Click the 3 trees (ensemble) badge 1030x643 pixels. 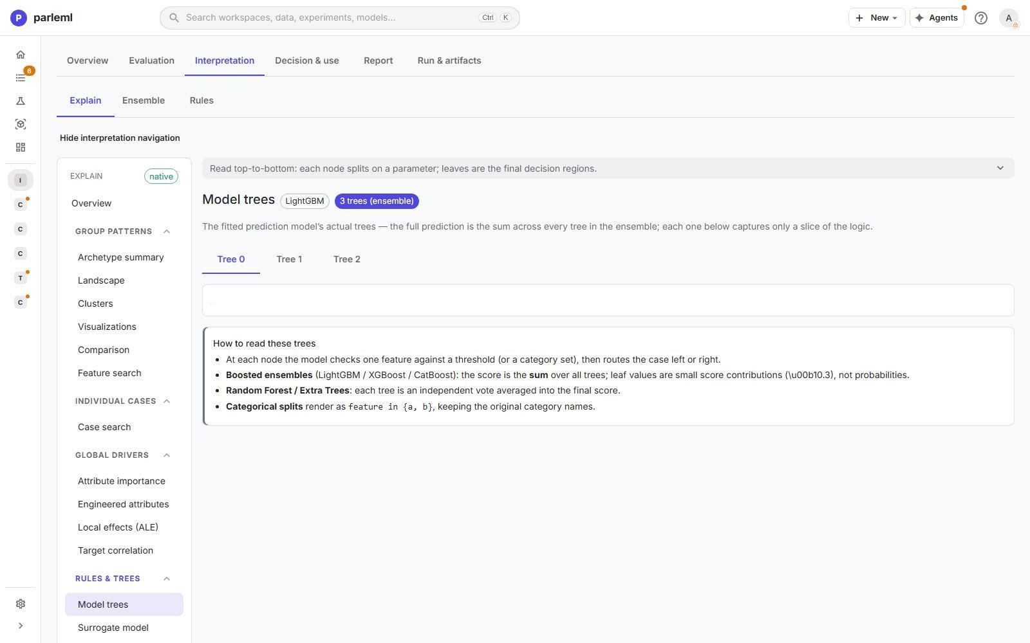[x=377, y=201]
